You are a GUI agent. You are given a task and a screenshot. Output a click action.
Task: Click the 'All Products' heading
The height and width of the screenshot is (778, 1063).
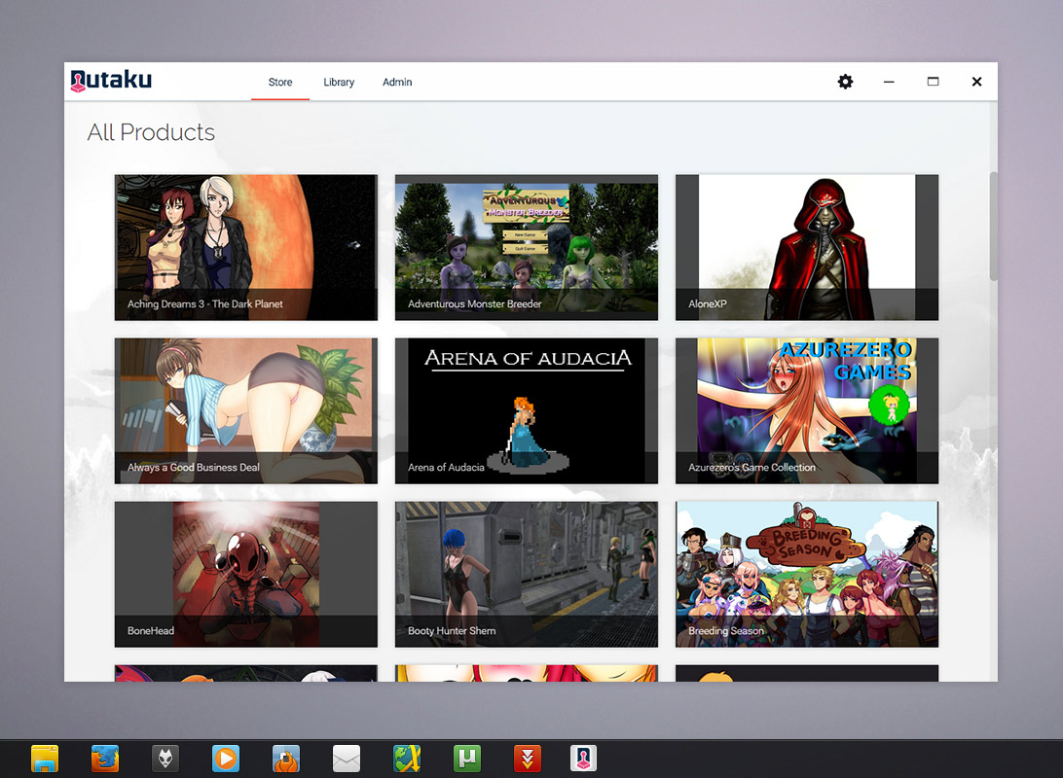point(151,132)
